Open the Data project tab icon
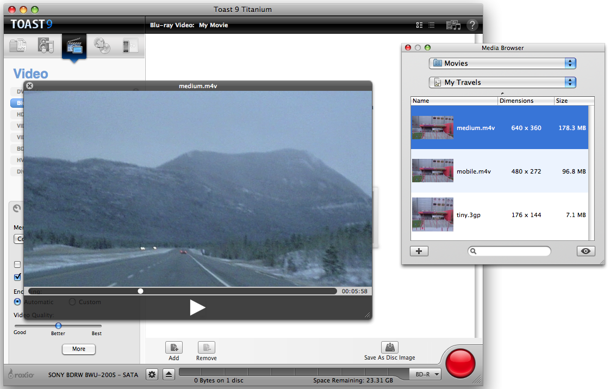The height and width of the screenshot is (389, 610). pos(18,46)
